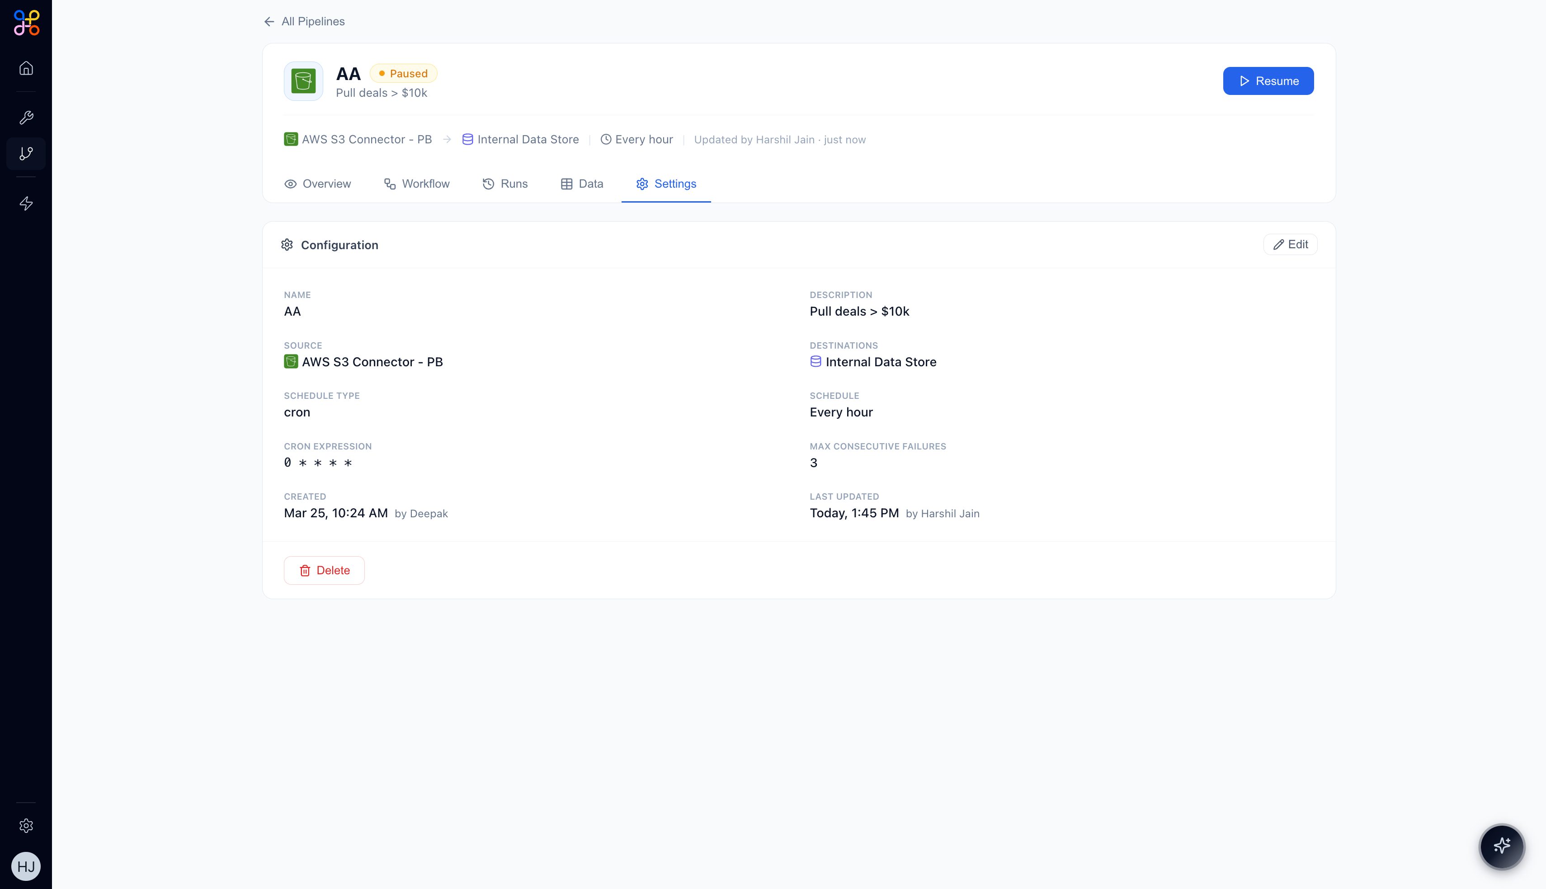Click the S3 icon beside the header's AWS S3 Connector
The width and height of the screenshot is (1546, 889).
(x=291, y=139)
